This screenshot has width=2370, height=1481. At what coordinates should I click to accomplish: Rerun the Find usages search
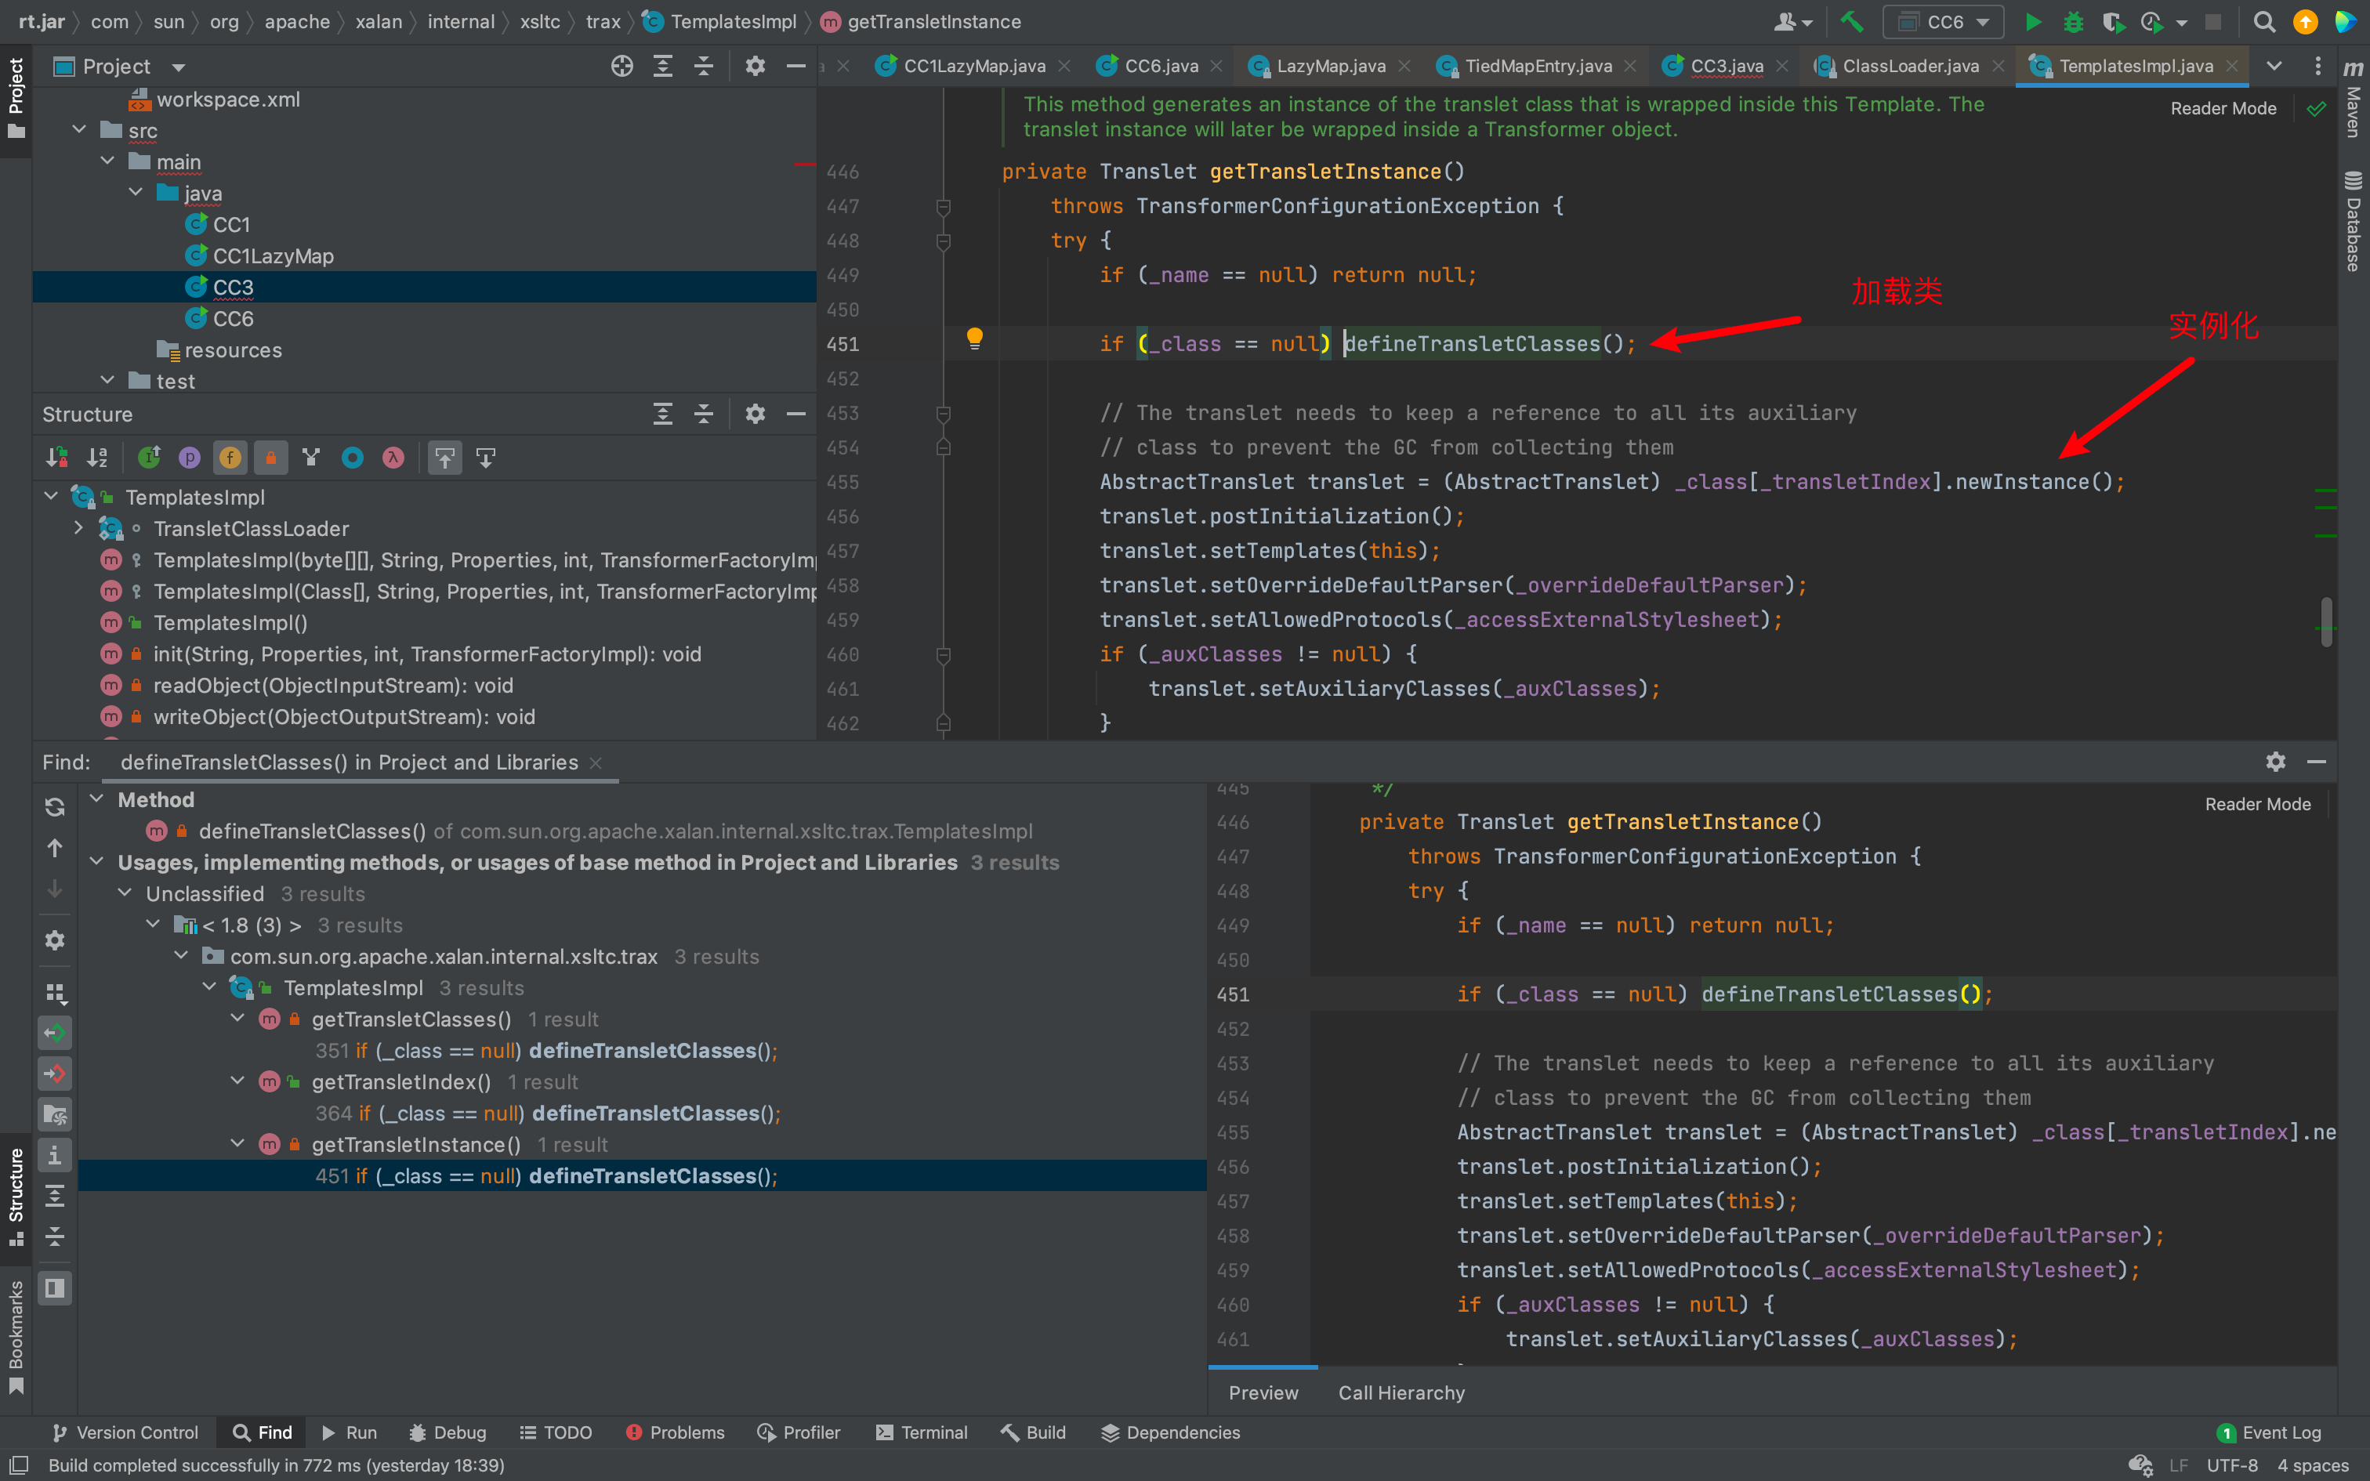55,806
